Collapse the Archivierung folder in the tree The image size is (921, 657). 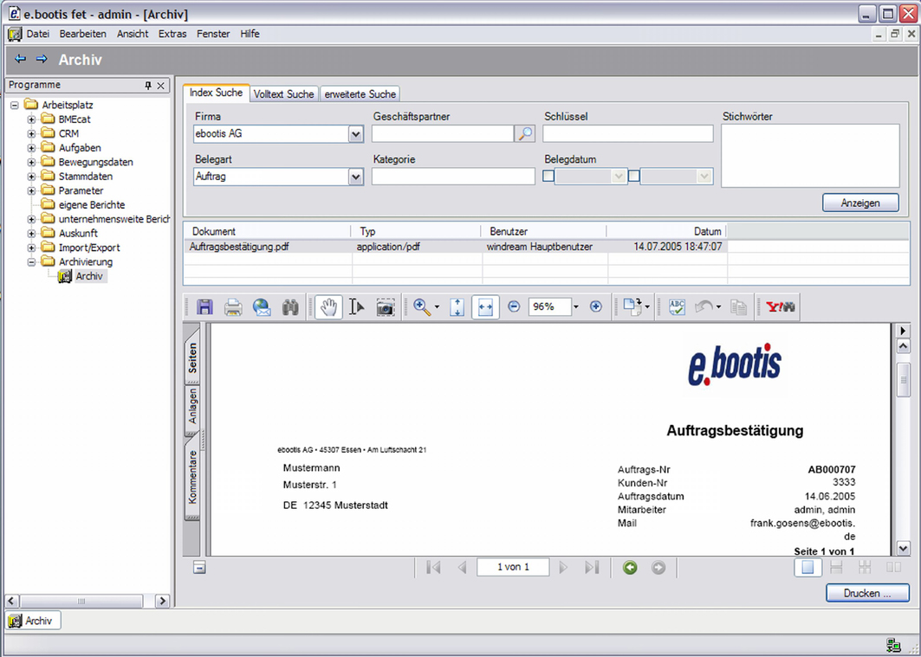(x=31, y=261)
